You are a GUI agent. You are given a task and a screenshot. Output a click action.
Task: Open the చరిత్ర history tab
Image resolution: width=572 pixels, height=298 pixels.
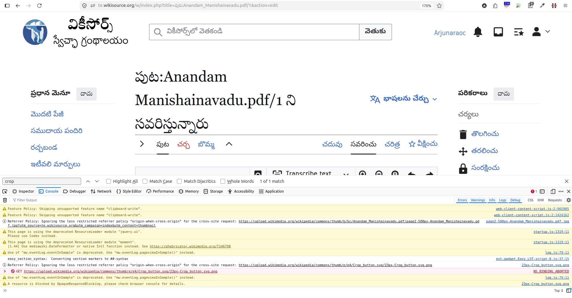pos(392,144)
